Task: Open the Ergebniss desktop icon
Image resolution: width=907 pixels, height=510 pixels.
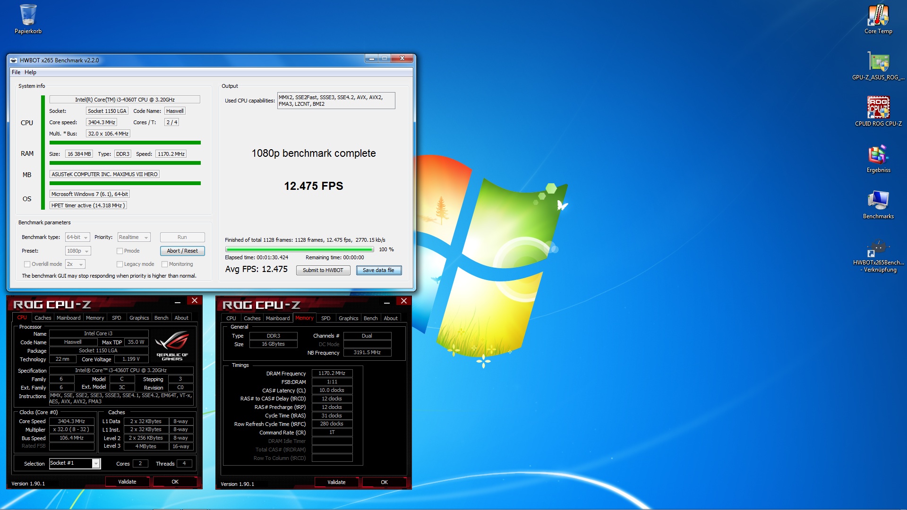Action: click(x=878, y=158)
